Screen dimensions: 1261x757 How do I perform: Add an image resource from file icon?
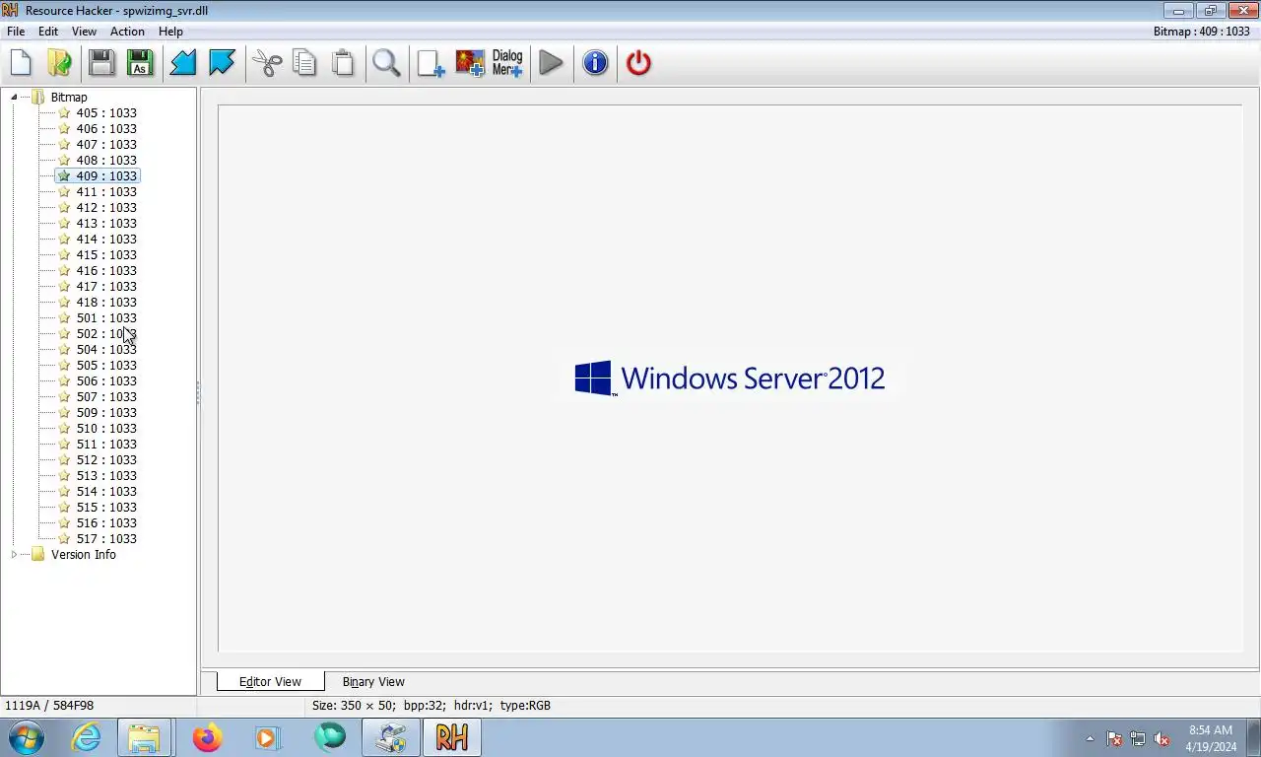click(x=470, y=63)
